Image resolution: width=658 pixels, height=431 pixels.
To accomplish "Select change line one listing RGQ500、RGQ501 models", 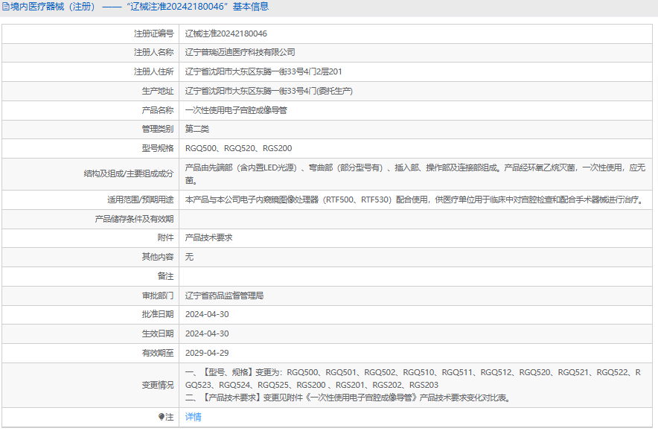I will (413, 379).
